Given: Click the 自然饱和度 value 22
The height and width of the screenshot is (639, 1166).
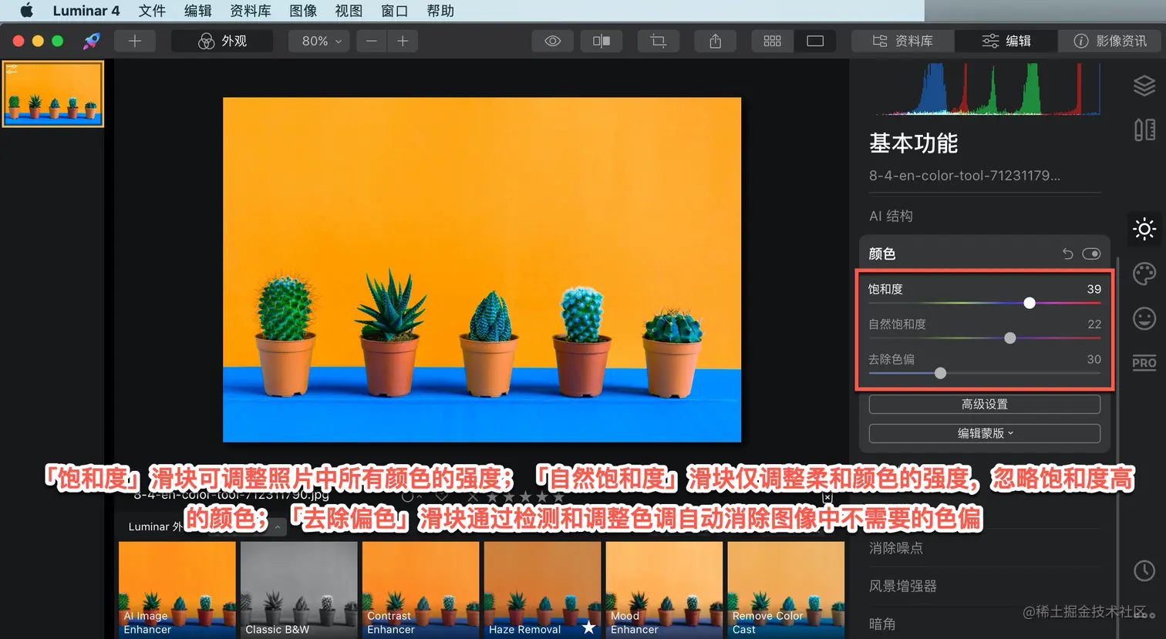Looking at the screenshot, I should 1094,324.
